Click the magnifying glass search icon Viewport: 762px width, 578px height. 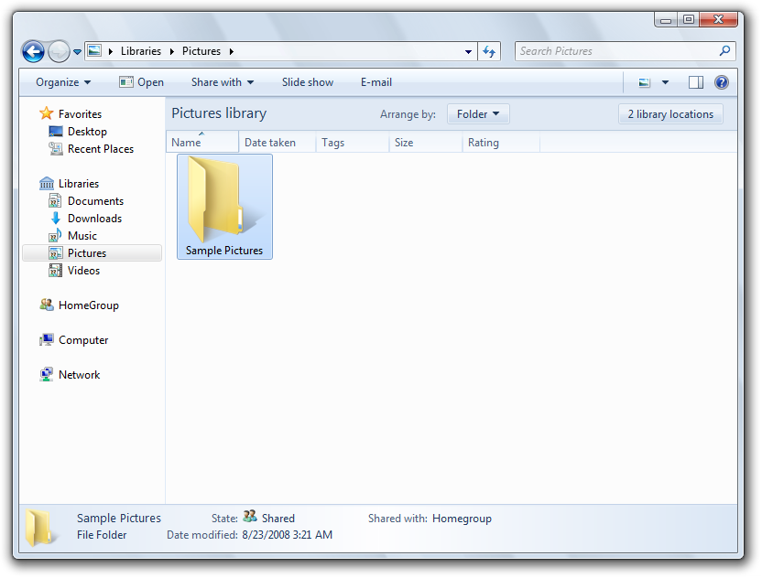pyautogui.click(x=724, y=50)
